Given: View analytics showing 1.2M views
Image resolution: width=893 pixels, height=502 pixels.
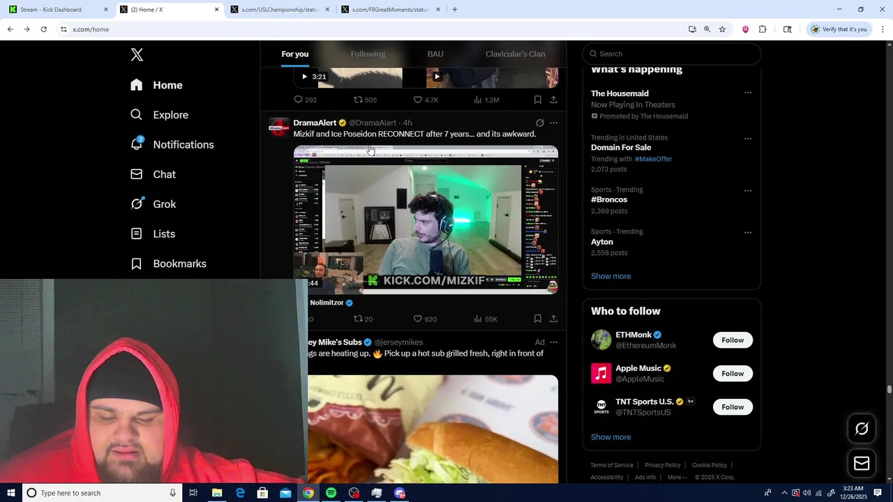Looking at the screenshot, I should (x=486, y=100).
